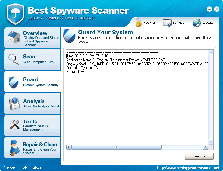Open Repair & Clean tab
This screenshot has width=223, height=171.
(x=32, y=148)
